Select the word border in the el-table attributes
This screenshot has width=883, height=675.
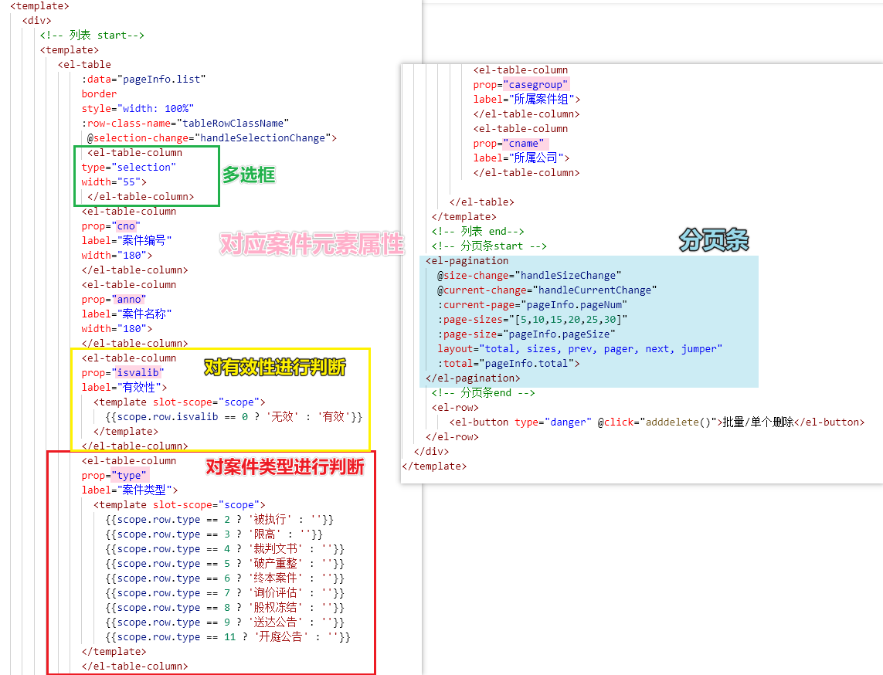pos(99,94)
